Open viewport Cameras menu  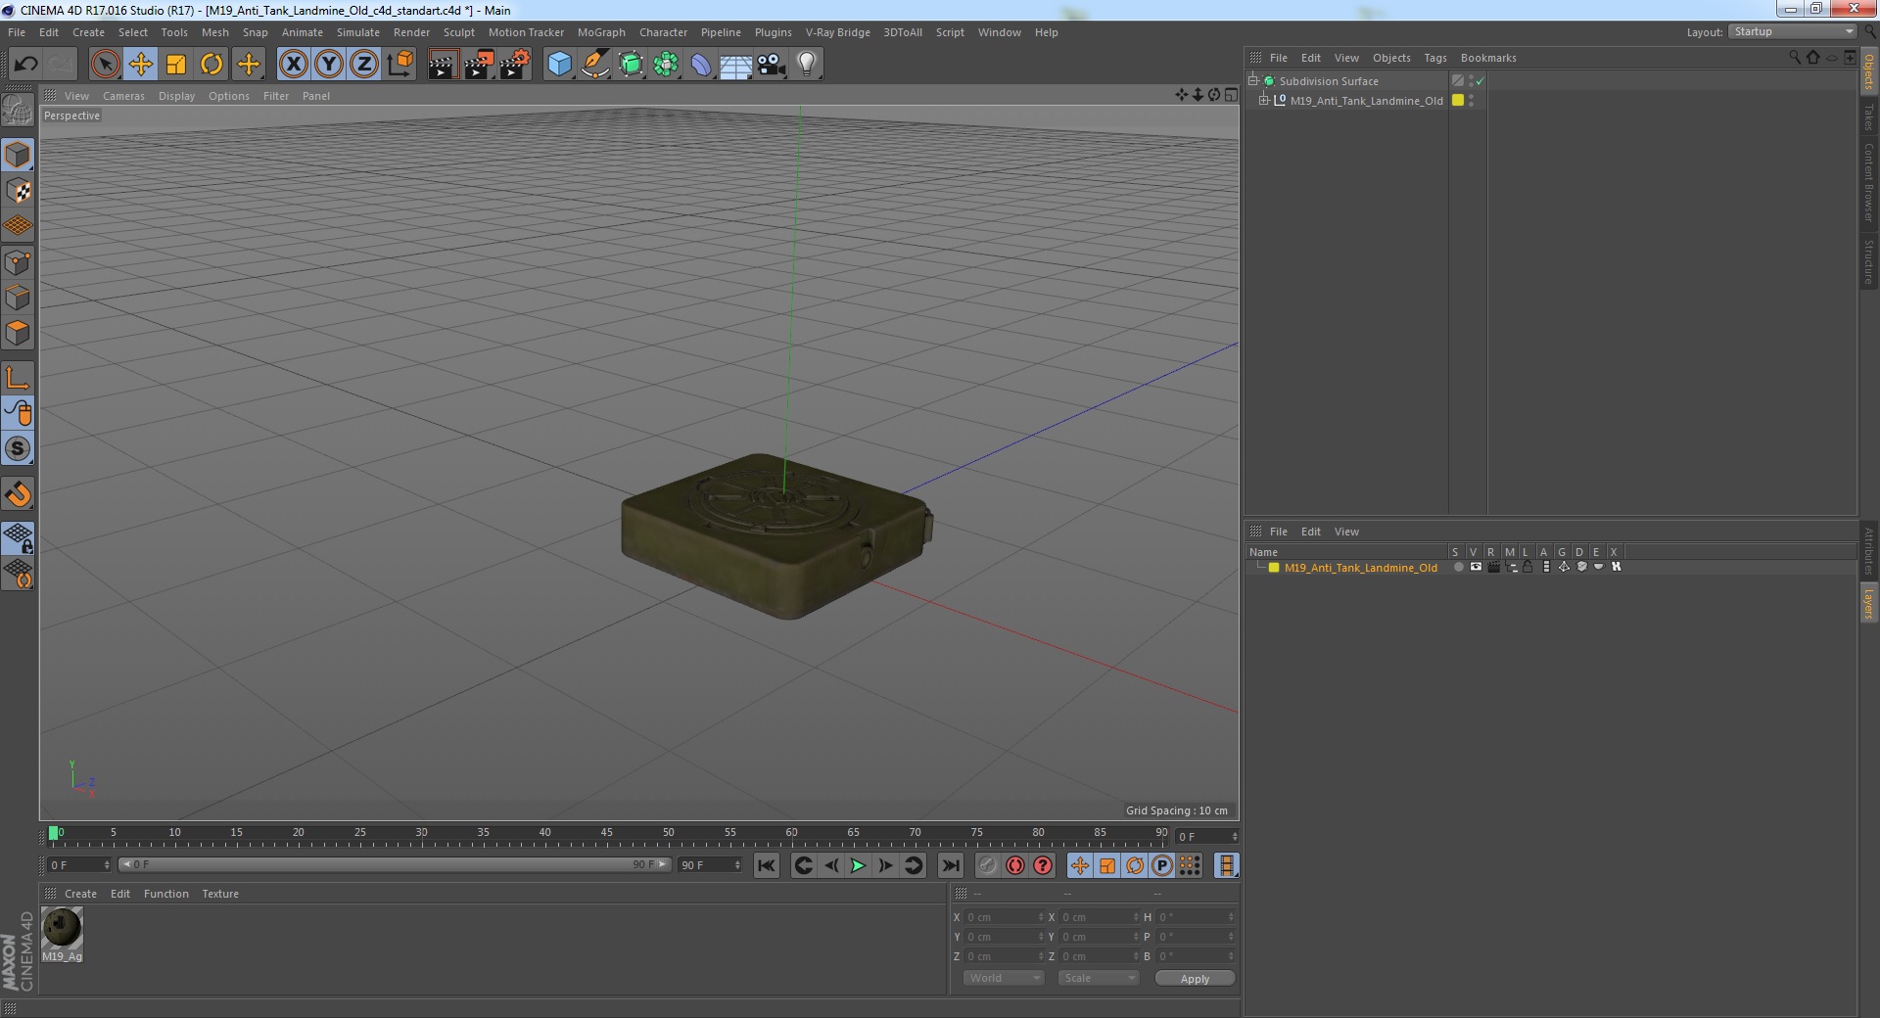pyautogui.click(x=123, y=96)
